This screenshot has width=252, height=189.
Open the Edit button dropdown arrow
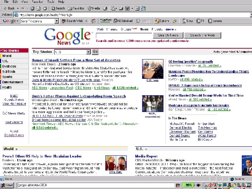click(132, 8)
